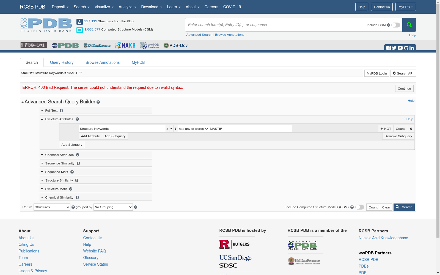Click help icon beside Sequence Similarity
This screenshot has width=440, height=275.
[78, 163]
